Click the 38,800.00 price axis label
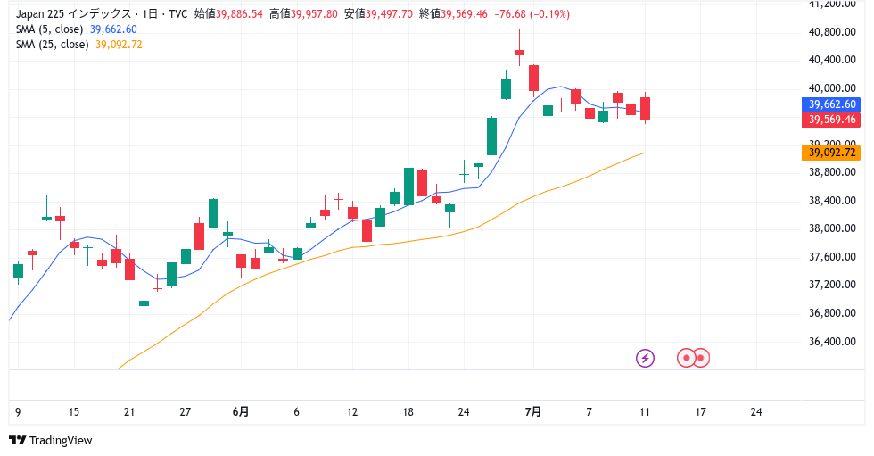The width and height of the screenshot is (874, 456). coord(832,172)
